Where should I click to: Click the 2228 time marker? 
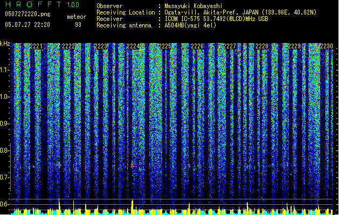262,46
